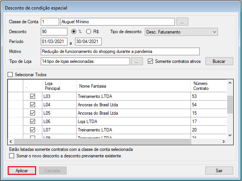The width and height of the screenshot is (242, 181).
Task: Open Tipo de Loja ellipsis selector button
Action: point(137,61)
